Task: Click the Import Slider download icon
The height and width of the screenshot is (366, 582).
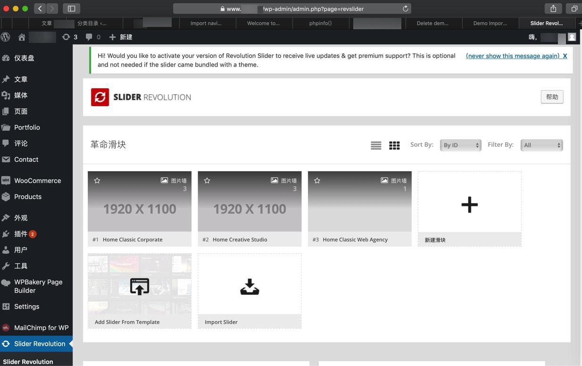Action: point(249,286)
